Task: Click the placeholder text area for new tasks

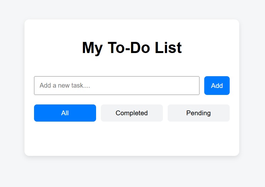Action: (x=117, y=85)
